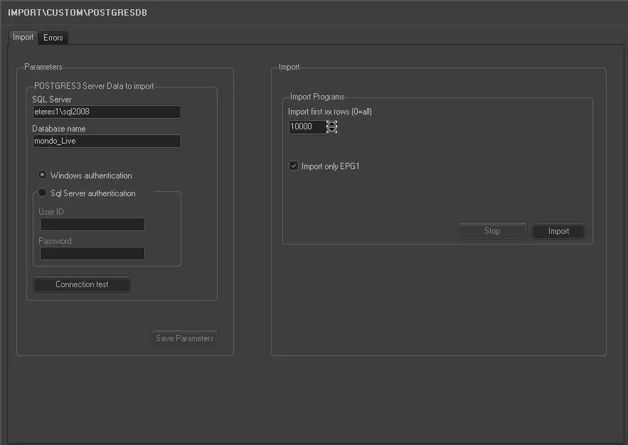Start import with the Import button
628x445 pixels.
(558, 231)
